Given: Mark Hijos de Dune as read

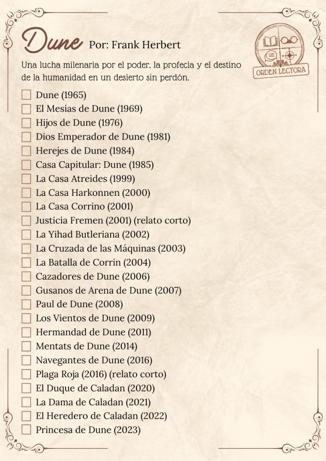Looking at the screenshot, I should point(27,123).
